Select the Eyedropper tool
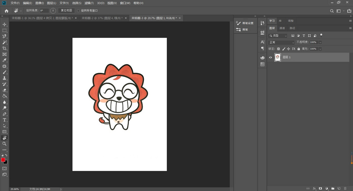The image size is (353, 191). point(5,60)
